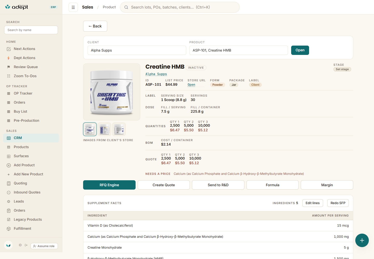Click Redo SFP button

tap(338, 203)
